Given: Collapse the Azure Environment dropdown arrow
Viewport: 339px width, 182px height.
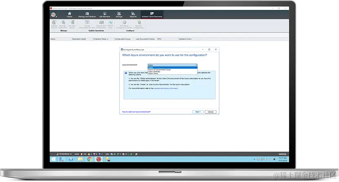Looking at the screenshot, I should coord(196,65).
